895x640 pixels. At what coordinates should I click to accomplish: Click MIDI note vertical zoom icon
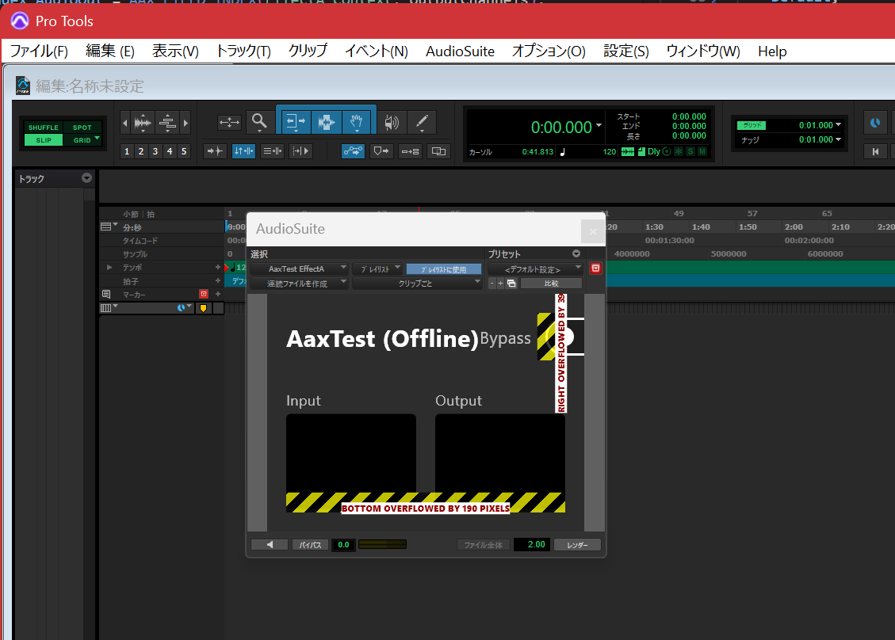[167, 123]
